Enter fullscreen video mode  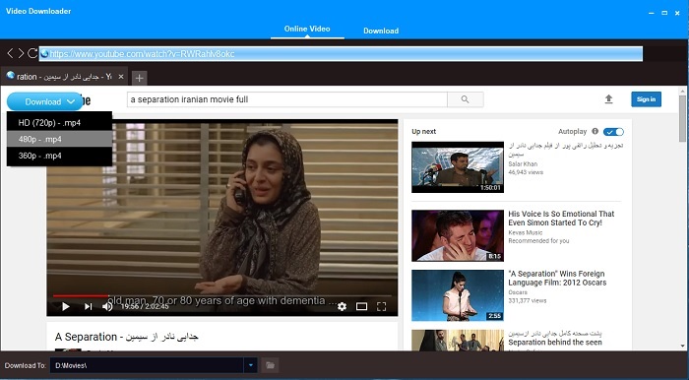pyautogui.click(x=382, y=306)
